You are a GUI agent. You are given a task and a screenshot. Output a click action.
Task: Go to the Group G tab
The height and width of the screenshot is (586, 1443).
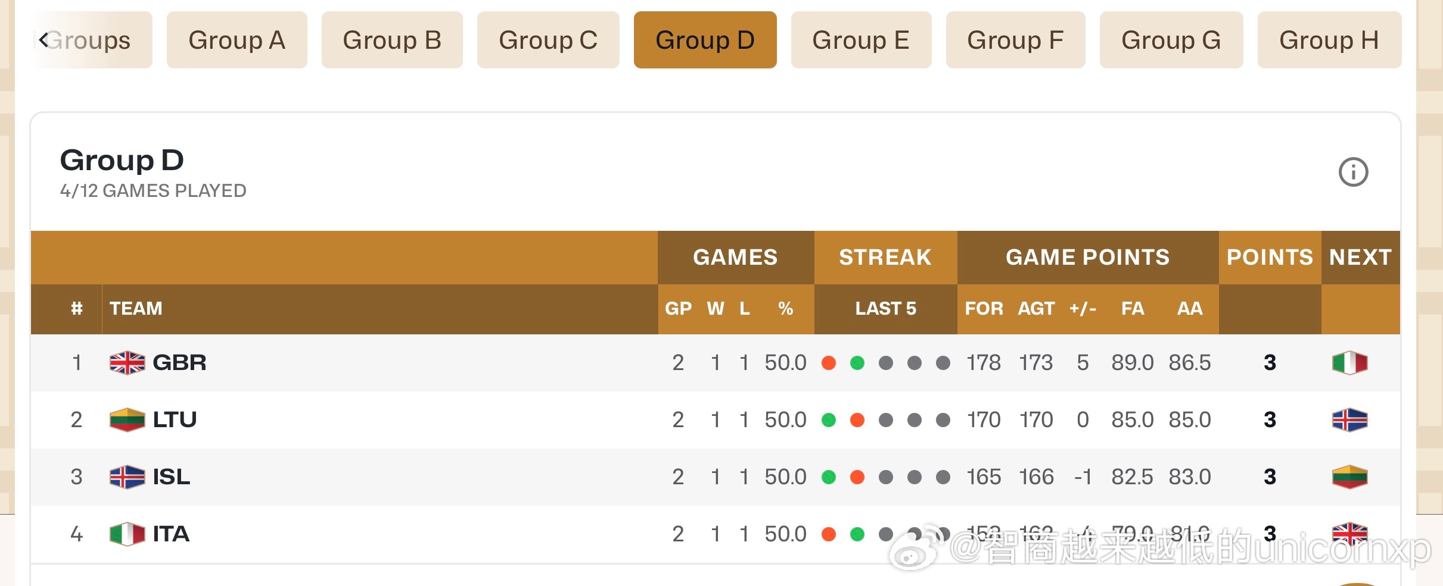1171,40
